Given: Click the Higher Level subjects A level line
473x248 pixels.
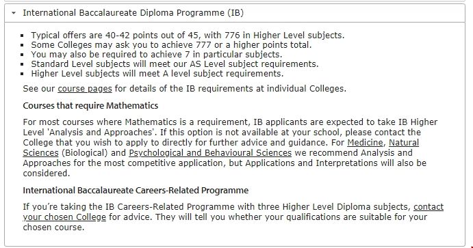Looking at the screenshot, I should [157, 74].
